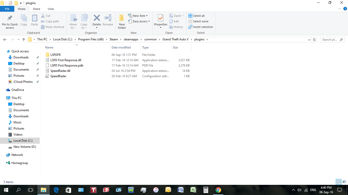348x195 pixels.
Task: Sort files by Size column header
Action: [x=175, y=47]
